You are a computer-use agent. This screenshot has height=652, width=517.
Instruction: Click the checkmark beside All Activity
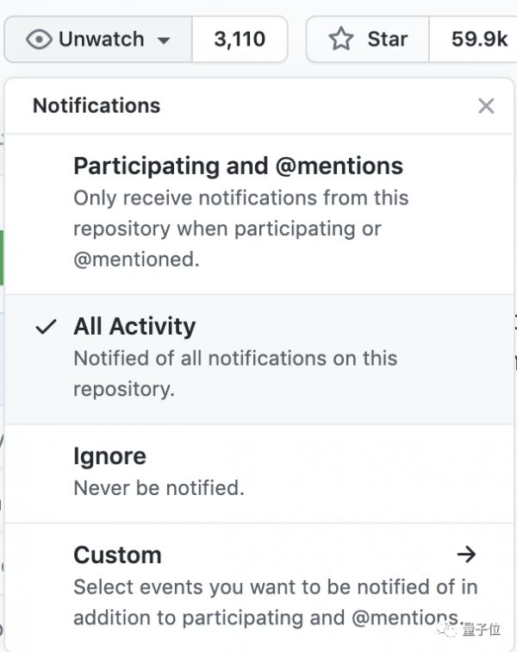pyautogui.click(x=47, y=327)
